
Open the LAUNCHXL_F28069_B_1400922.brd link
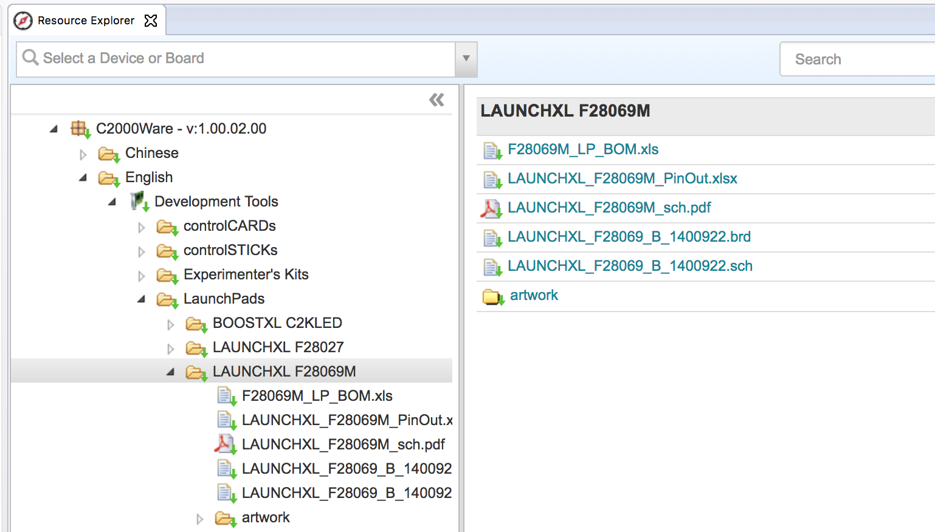(629, 237)
